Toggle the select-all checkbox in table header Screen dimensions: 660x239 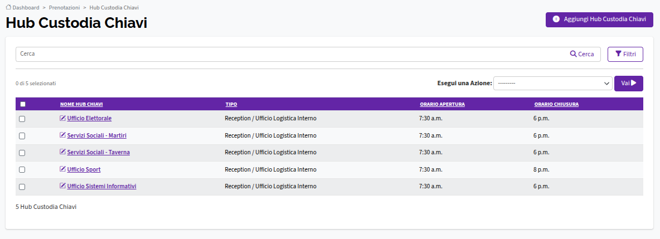tap(23, 104)
